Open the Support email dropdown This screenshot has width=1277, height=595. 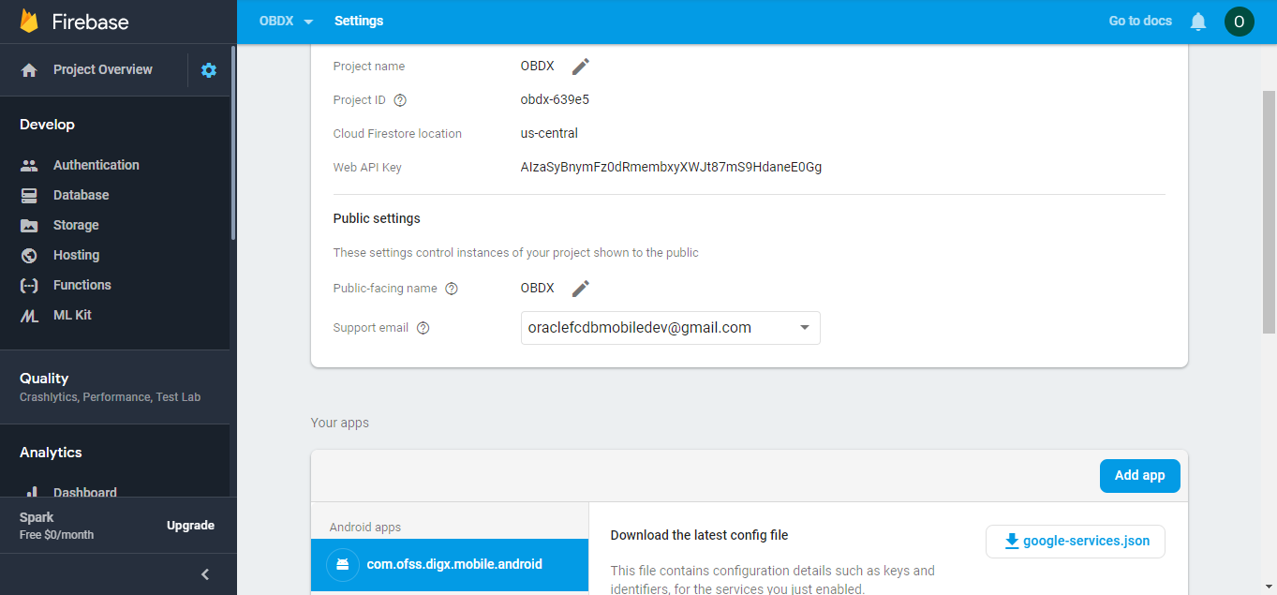(x=804, y=327)
